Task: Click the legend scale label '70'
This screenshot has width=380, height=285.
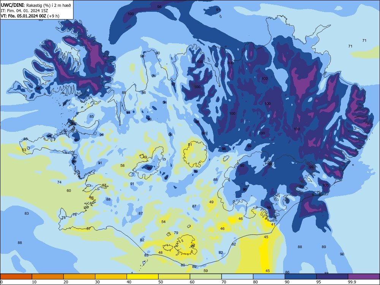Action: tap(224, 282)
